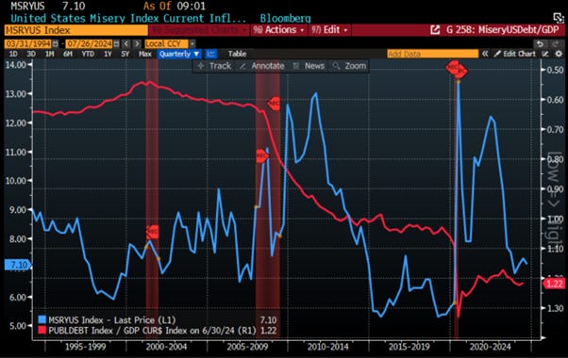
Task: Go to next date range arrow
Action: point(137,43)
